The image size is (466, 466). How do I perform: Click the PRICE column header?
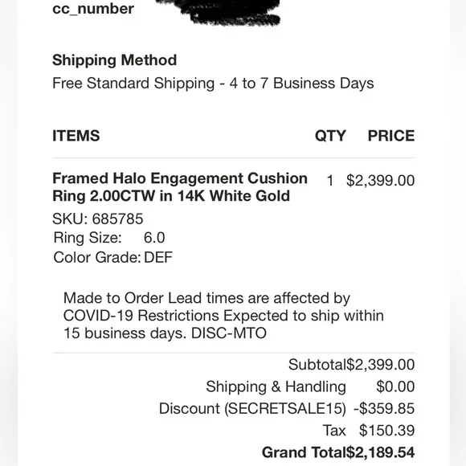click(x=391, y=136)
